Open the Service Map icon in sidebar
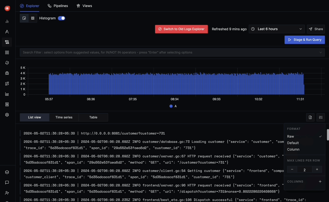This screenshot has width=329, height=202. pyautogui.click(x=7, y=84)
